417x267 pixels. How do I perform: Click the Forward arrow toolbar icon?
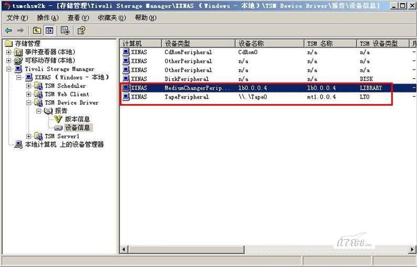click(x=20, y=30)
